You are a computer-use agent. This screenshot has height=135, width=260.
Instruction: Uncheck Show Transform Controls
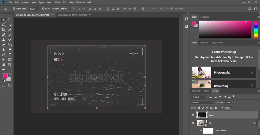[43, 9]
